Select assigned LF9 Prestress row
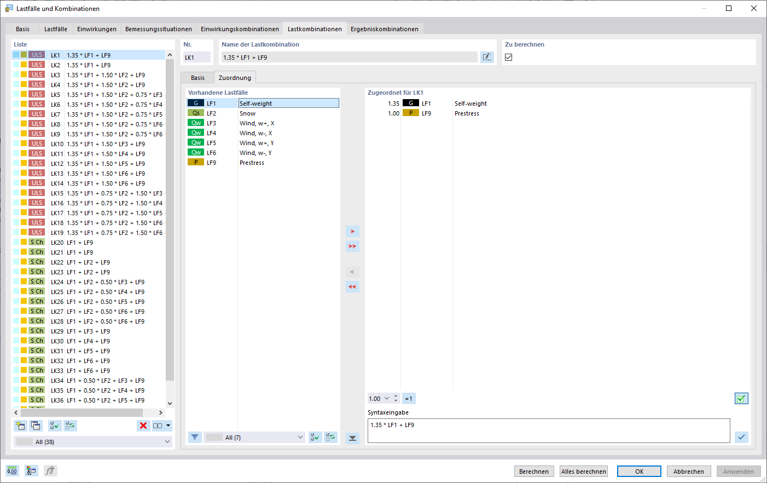The image size is (767, 483). (x=558, y=113)
